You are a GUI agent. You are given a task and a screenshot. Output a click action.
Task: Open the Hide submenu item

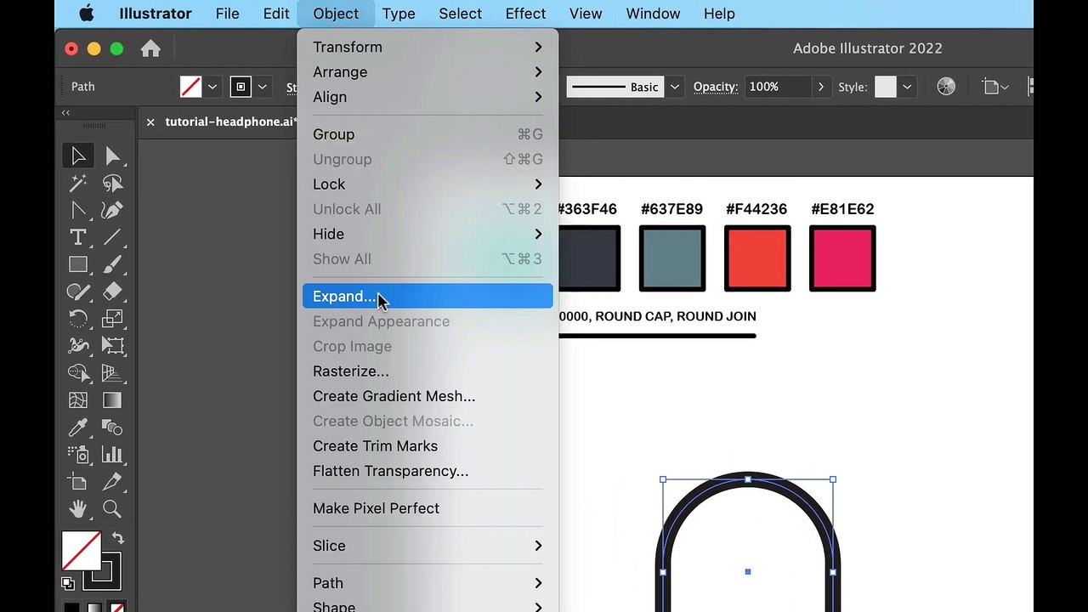(428, 234)
